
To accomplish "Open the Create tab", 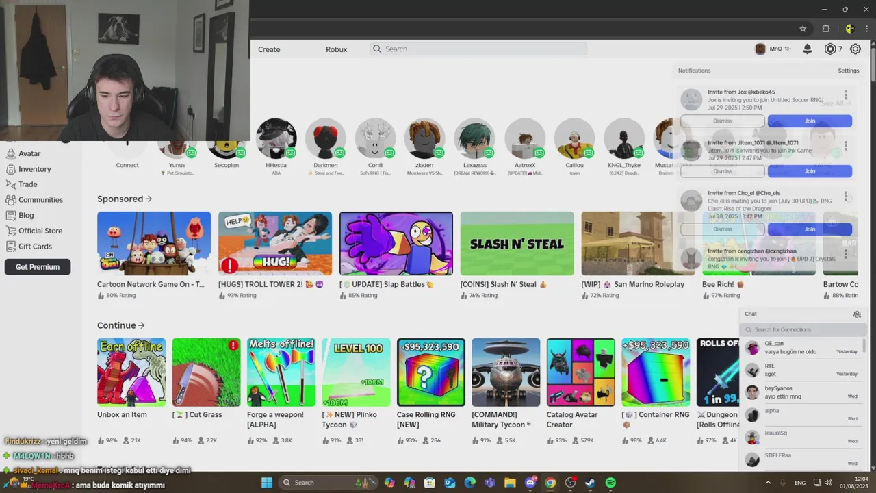I will [269, 49].
